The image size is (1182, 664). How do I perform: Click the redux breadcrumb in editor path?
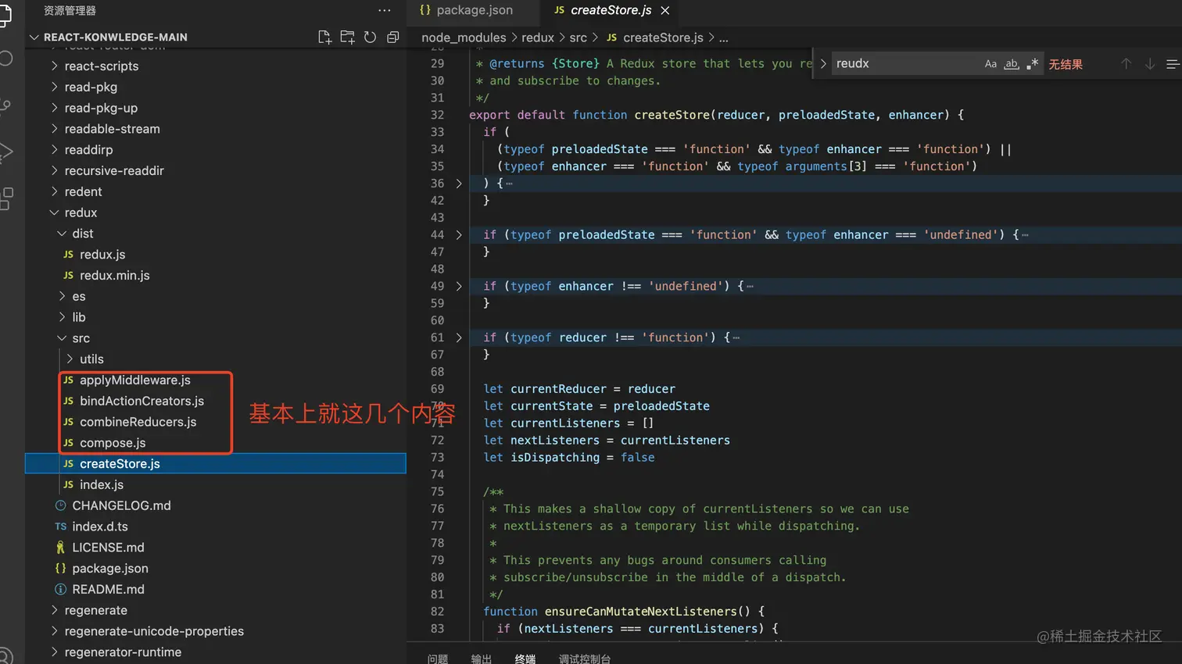coord(537,37)
